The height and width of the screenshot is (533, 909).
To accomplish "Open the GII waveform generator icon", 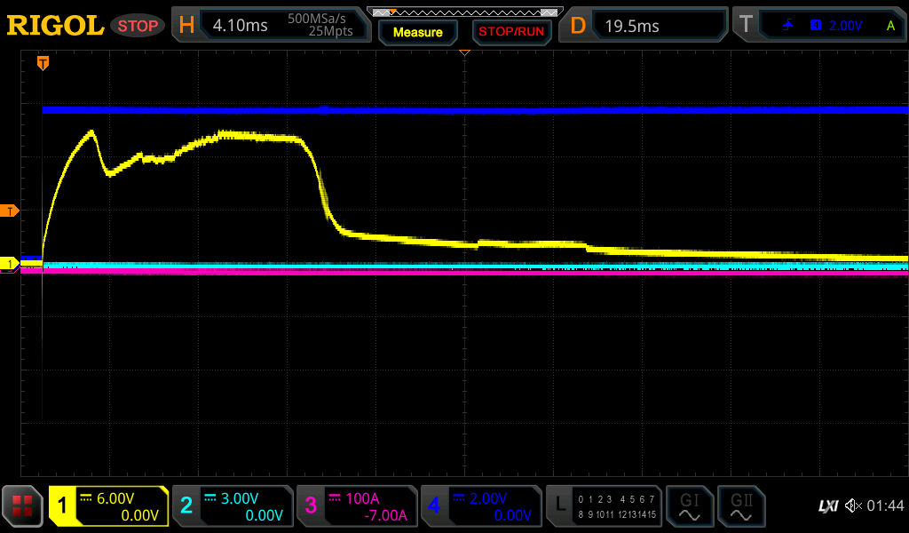I will pyautogui.click(x=741, y=506).
